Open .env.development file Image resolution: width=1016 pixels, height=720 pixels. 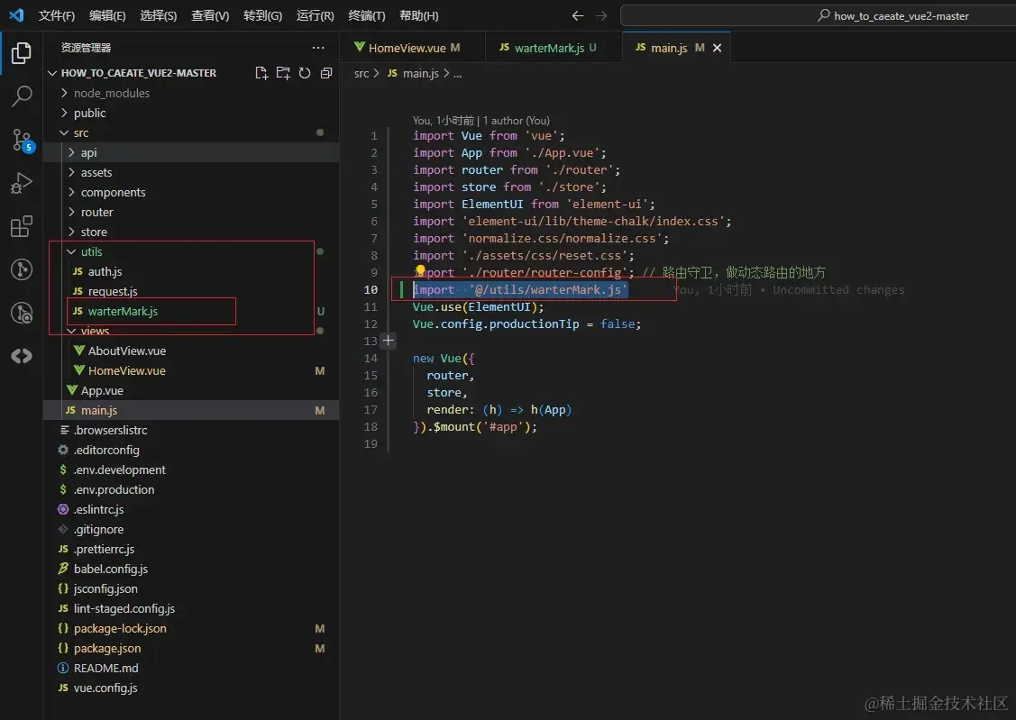click(191, 470)
